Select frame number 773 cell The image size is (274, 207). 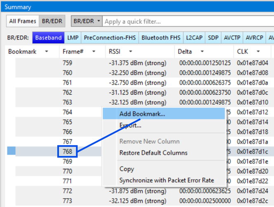coord(67,201)
